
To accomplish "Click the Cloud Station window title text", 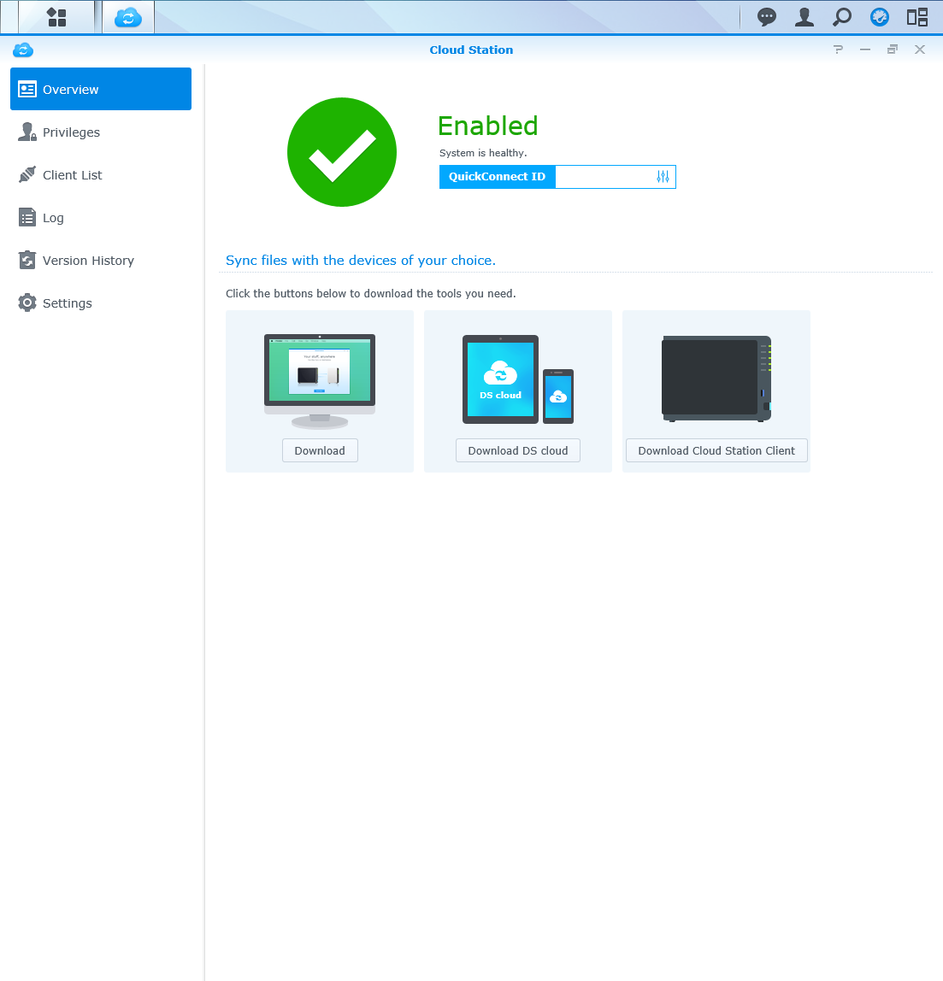I will (471, 50).
